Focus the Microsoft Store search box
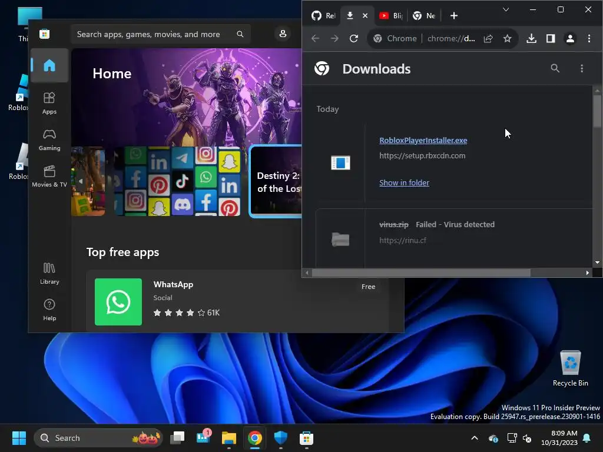This screenshot has height=452, width=603. point(161,34)
